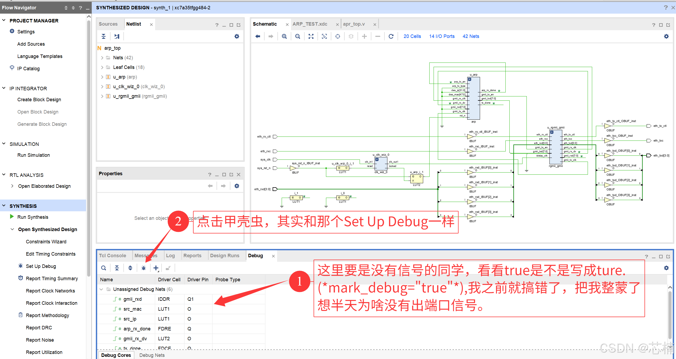Screen dimensions: 676x359
Task: Collapse the Unassigned Debug Nets group
Action: point(101,289)
